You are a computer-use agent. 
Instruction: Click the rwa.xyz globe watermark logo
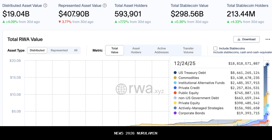tap(121, 89)
